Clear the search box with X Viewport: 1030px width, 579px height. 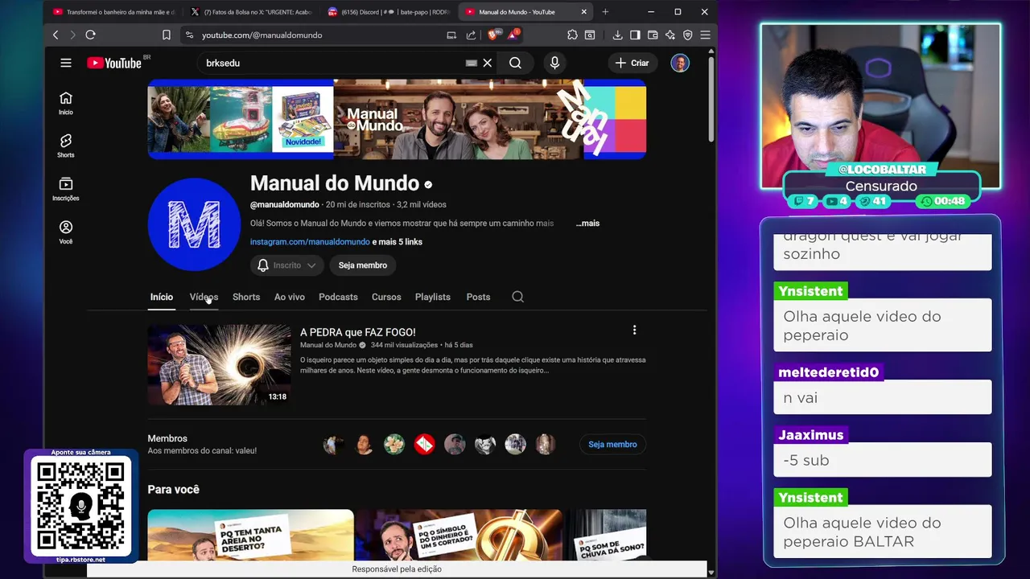click(x=487, y=63)
